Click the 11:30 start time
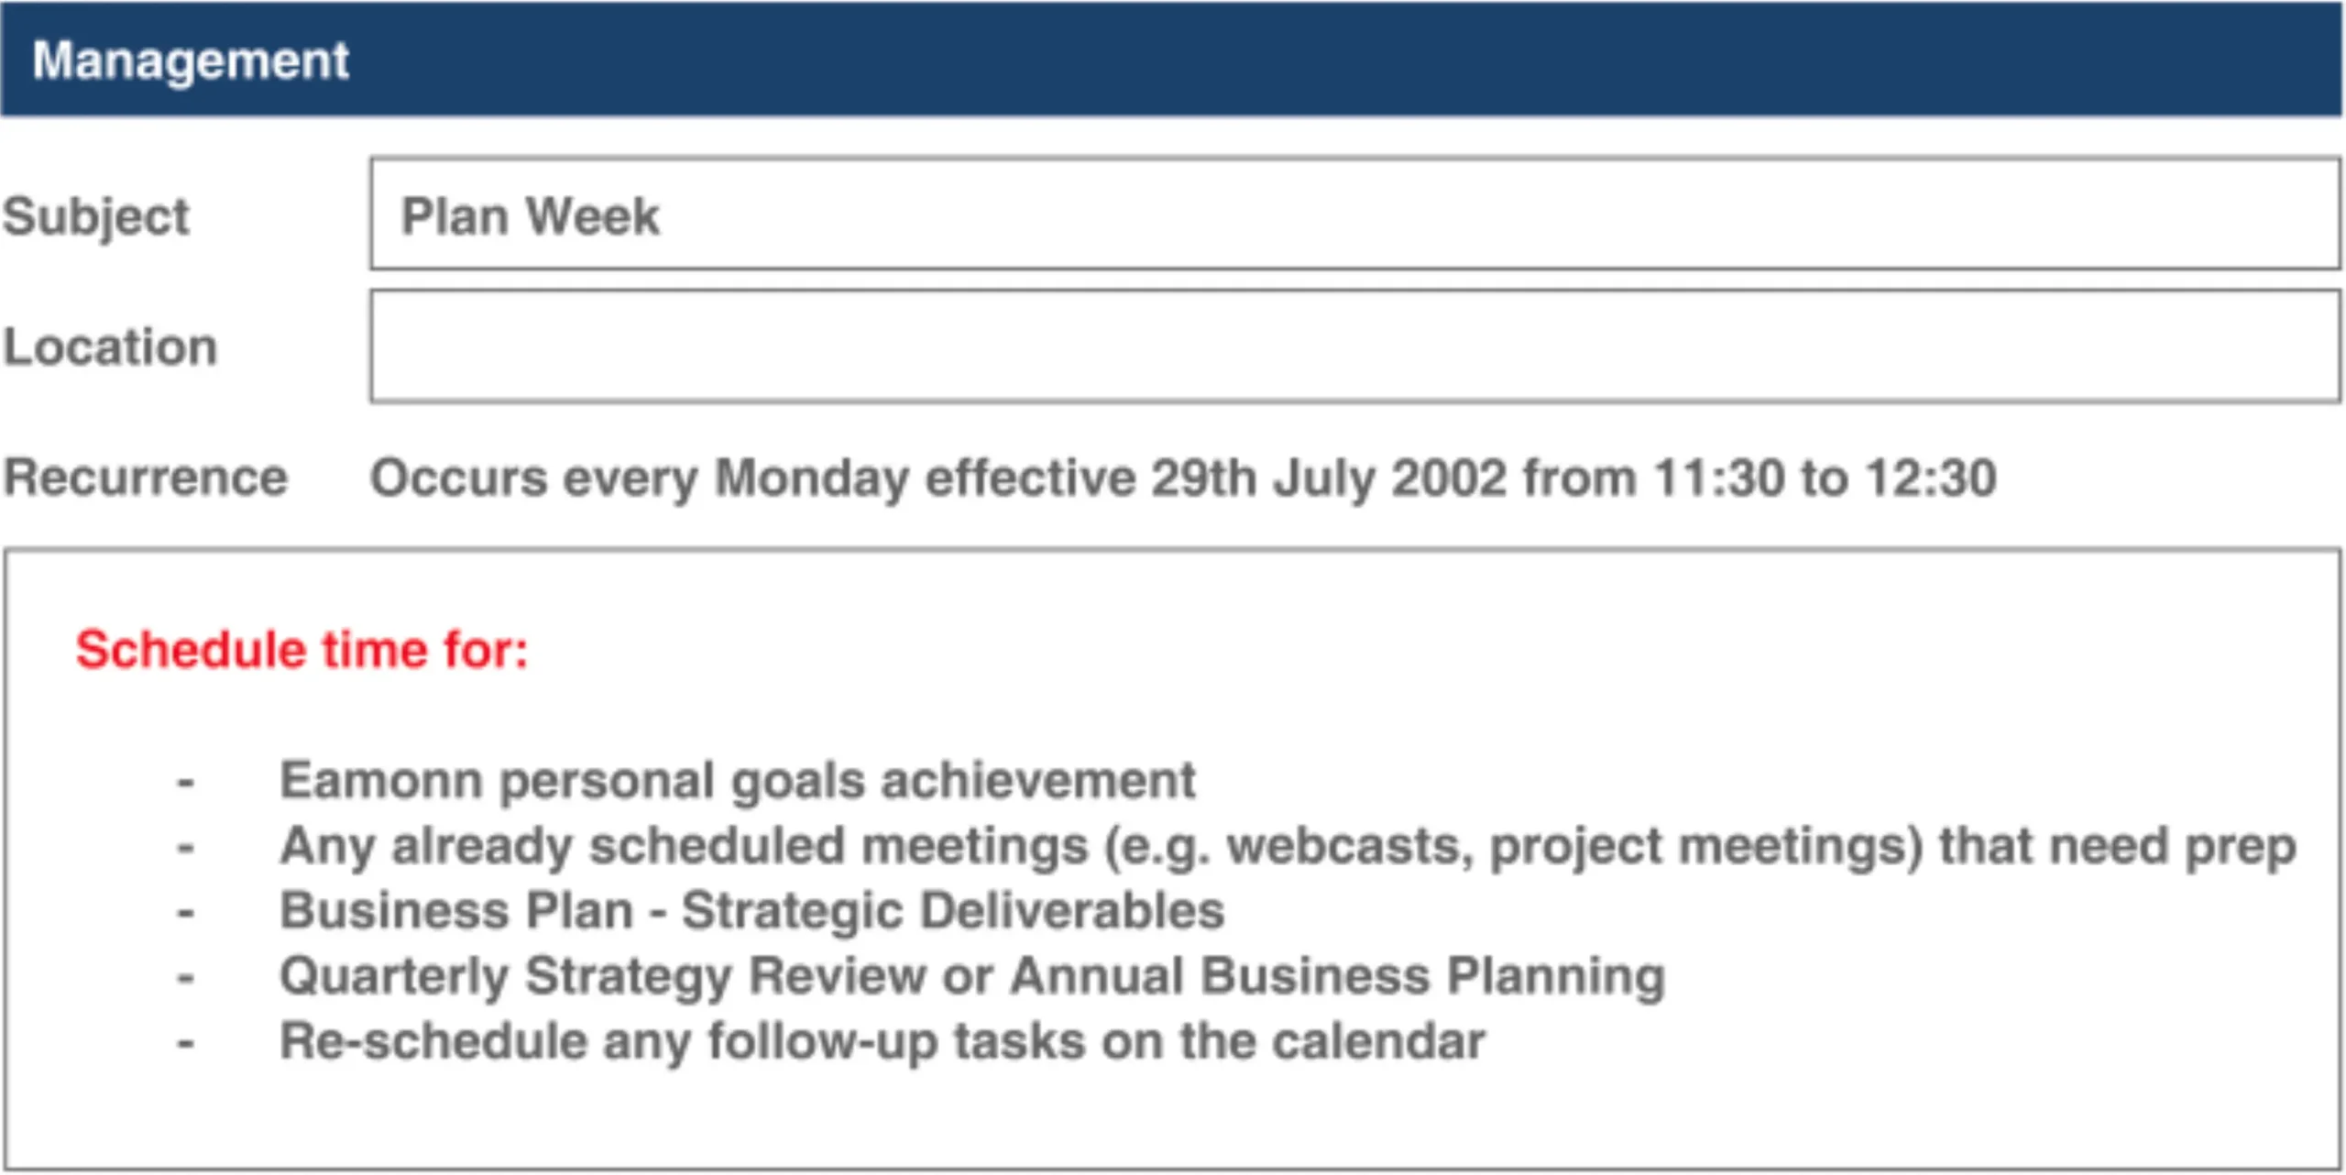2346x1175 pixels. [1718, 478]
